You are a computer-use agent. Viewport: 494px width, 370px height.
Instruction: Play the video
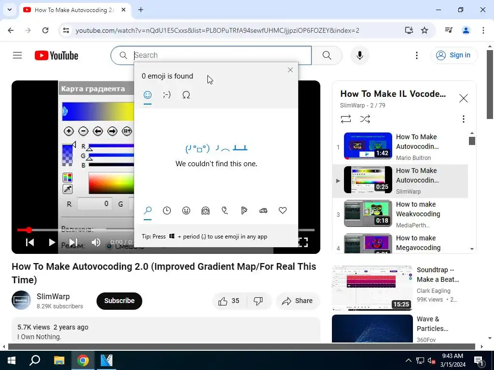[52, 242]
